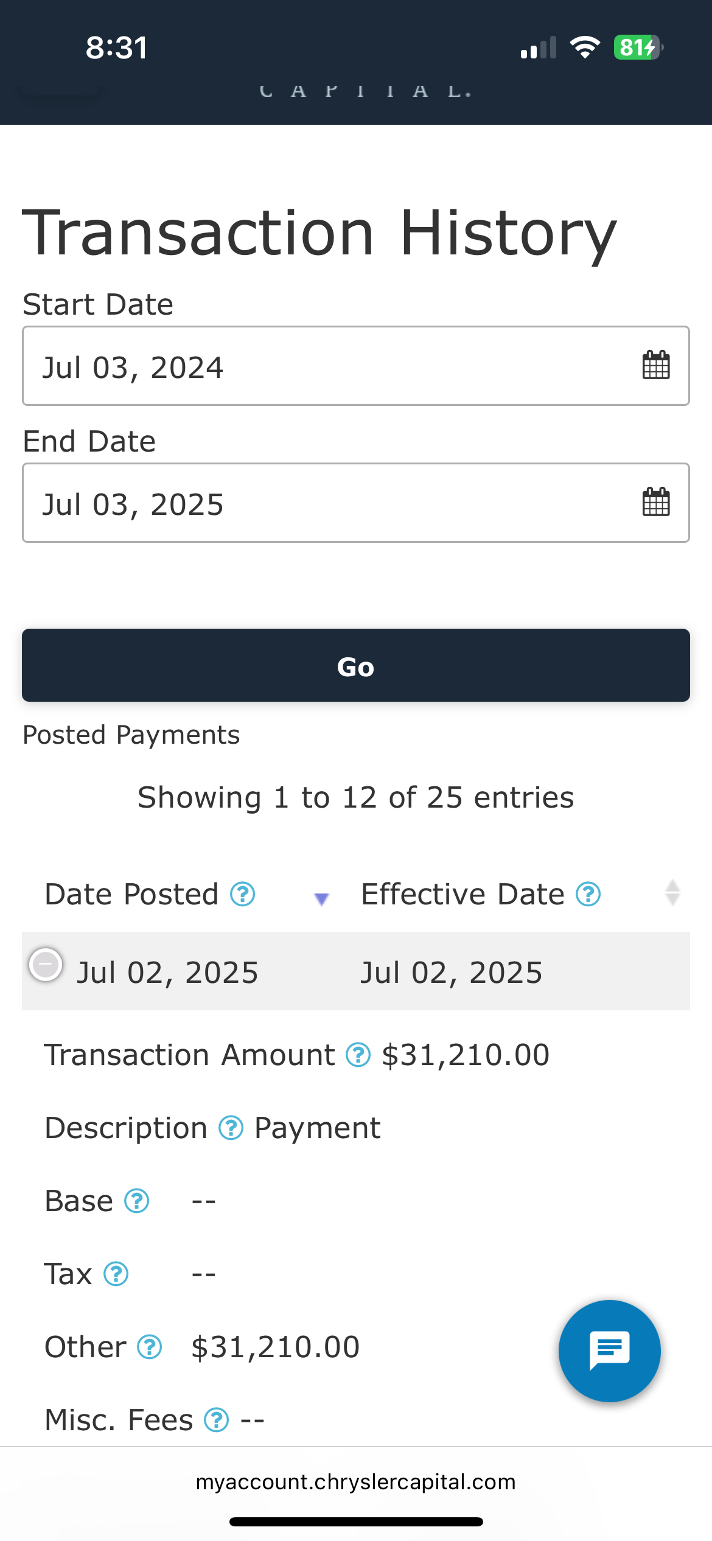Show help for Misc. Fees

coord(217,1420)
